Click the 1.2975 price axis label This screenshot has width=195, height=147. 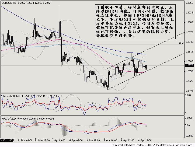[x=189, y=32]
